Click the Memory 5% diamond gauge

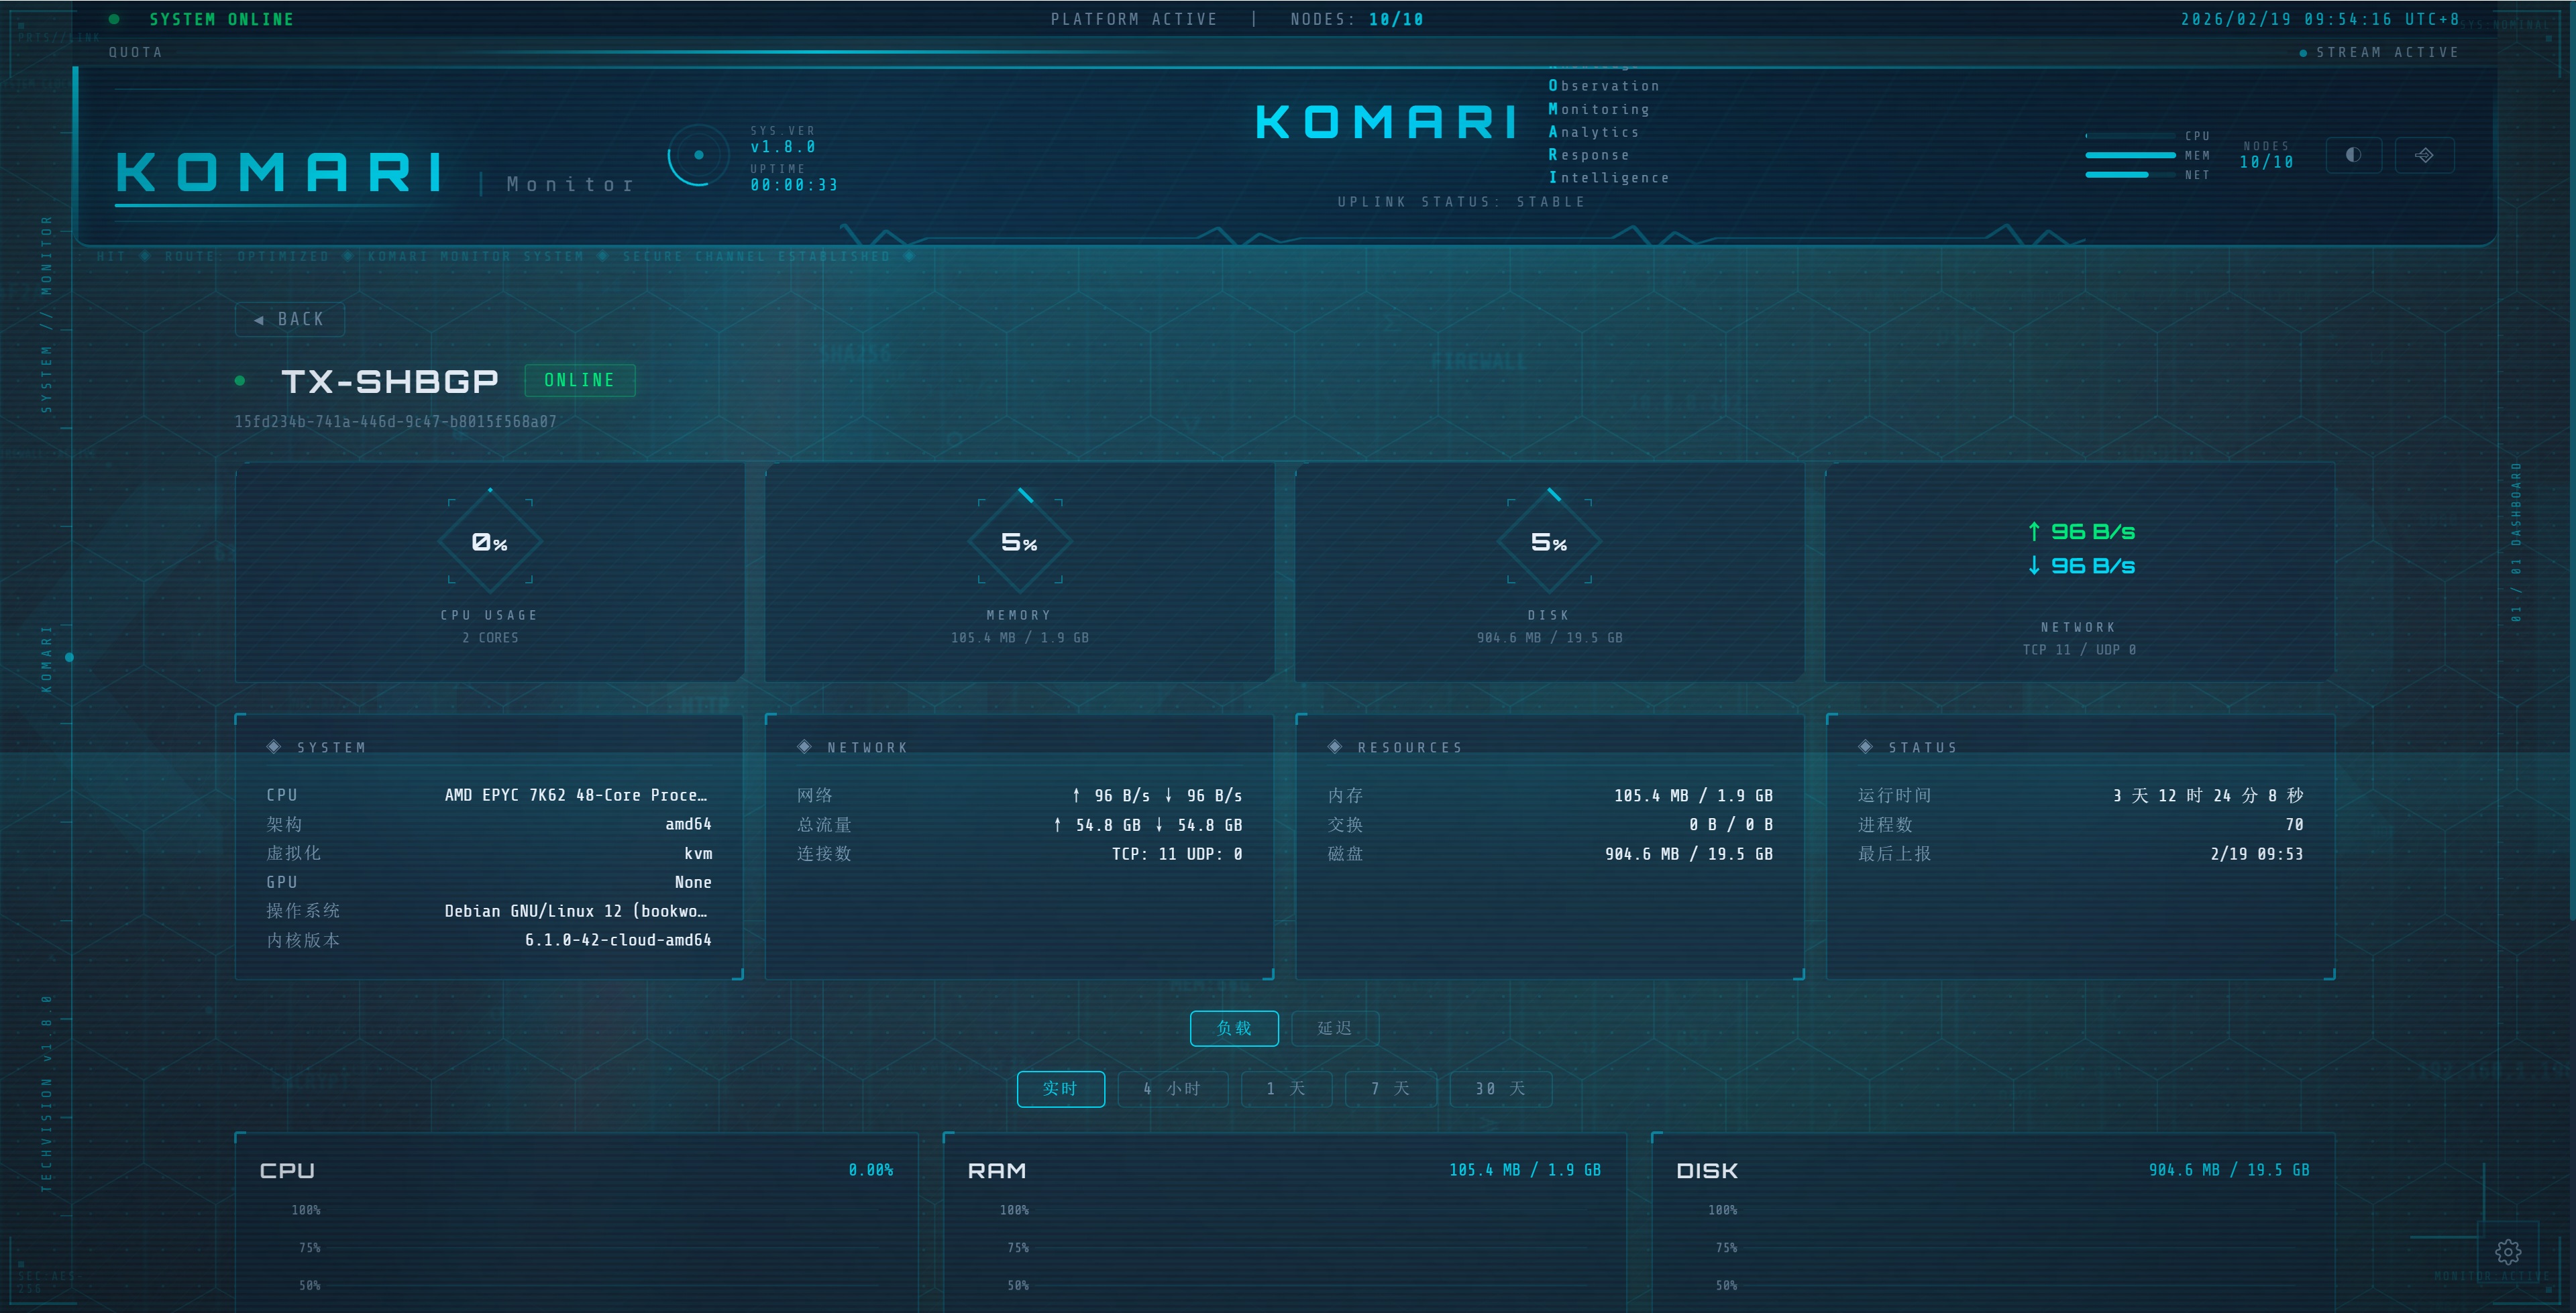(x=1019, y=541)
